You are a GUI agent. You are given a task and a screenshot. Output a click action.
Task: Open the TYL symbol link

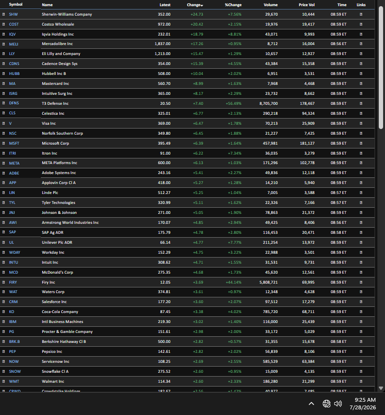(12, 203)
